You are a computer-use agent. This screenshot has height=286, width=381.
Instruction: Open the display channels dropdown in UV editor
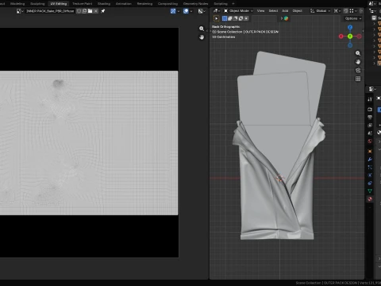tap(202, 11)
